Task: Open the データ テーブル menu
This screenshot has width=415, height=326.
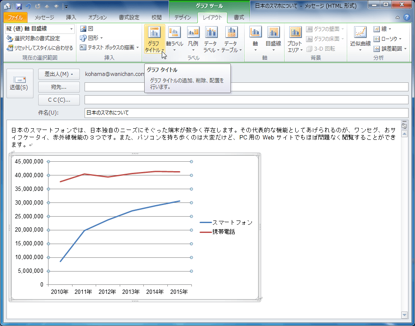Action: tap(232, 40)
